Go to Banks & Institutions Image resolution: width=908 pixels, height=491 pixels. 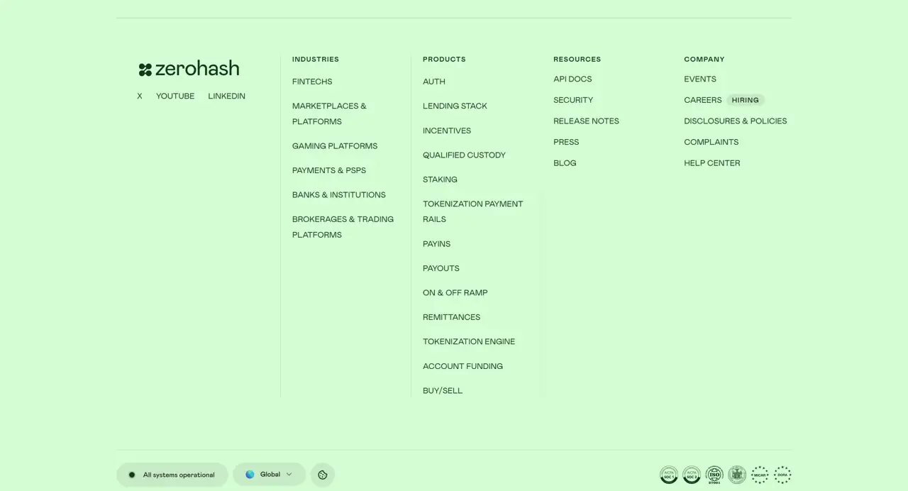pyautogui.click(x=339, y=194)
